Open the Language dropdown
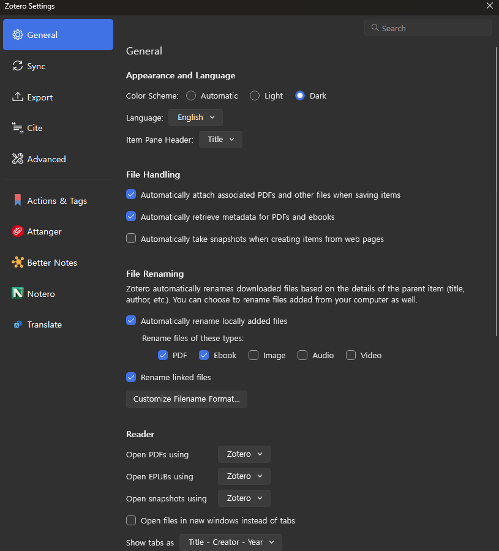The width and height of the screenshot is (499, 551). pos(195,117)
